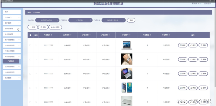View 详情 for 产品名称2 row
Screen dimensions: 216x106
[x=183, y=59]
